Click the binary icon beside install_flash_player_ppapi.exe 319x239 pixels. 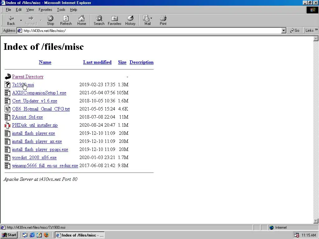click(x=7, y=149)
